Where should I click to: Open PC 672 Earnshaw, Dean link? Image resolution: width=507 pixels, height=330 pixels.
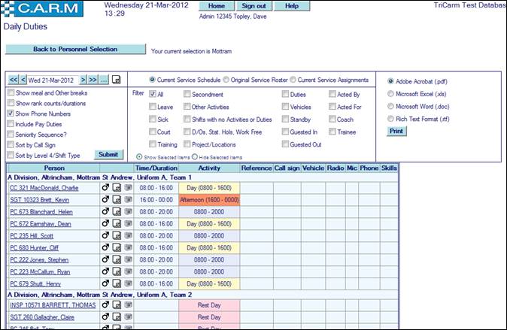[x=41, y=224]
